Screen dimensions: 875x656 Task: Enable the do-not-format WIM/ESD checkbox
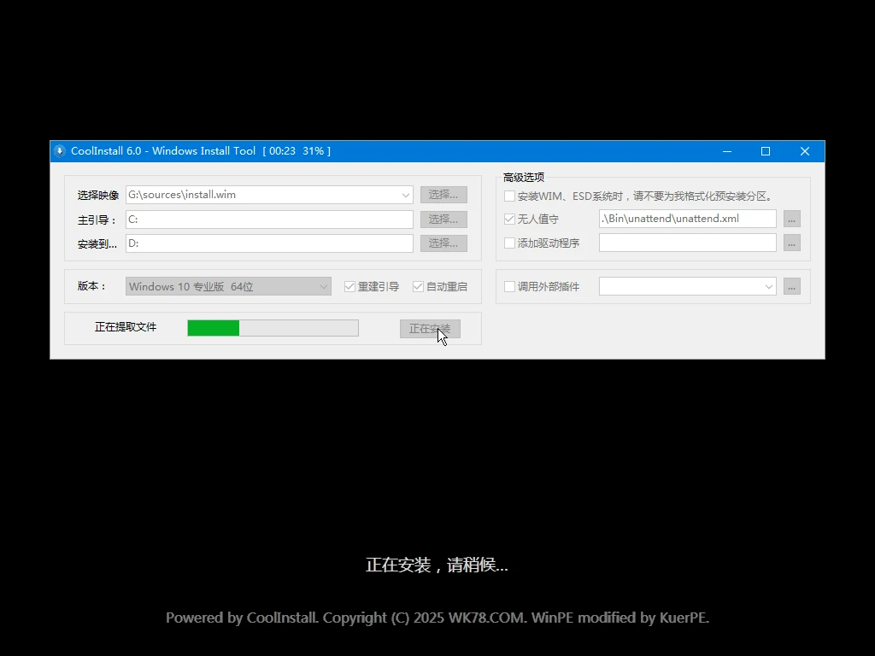[509, 196]
